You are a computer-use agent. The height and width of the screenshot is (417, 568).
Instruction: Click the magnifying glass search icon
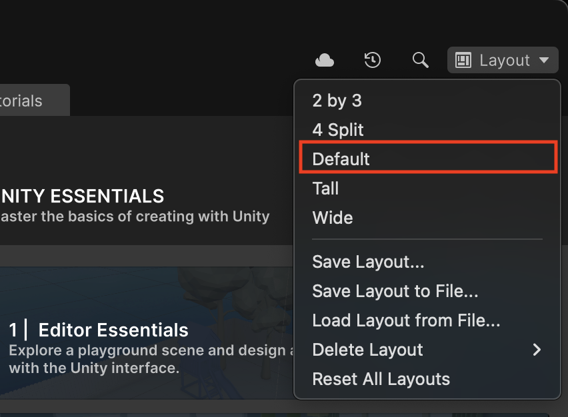point(420,61)
